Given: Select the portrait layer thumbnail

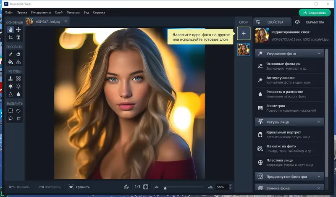Looking at the screenshot, I should click(x=244, y=50).
